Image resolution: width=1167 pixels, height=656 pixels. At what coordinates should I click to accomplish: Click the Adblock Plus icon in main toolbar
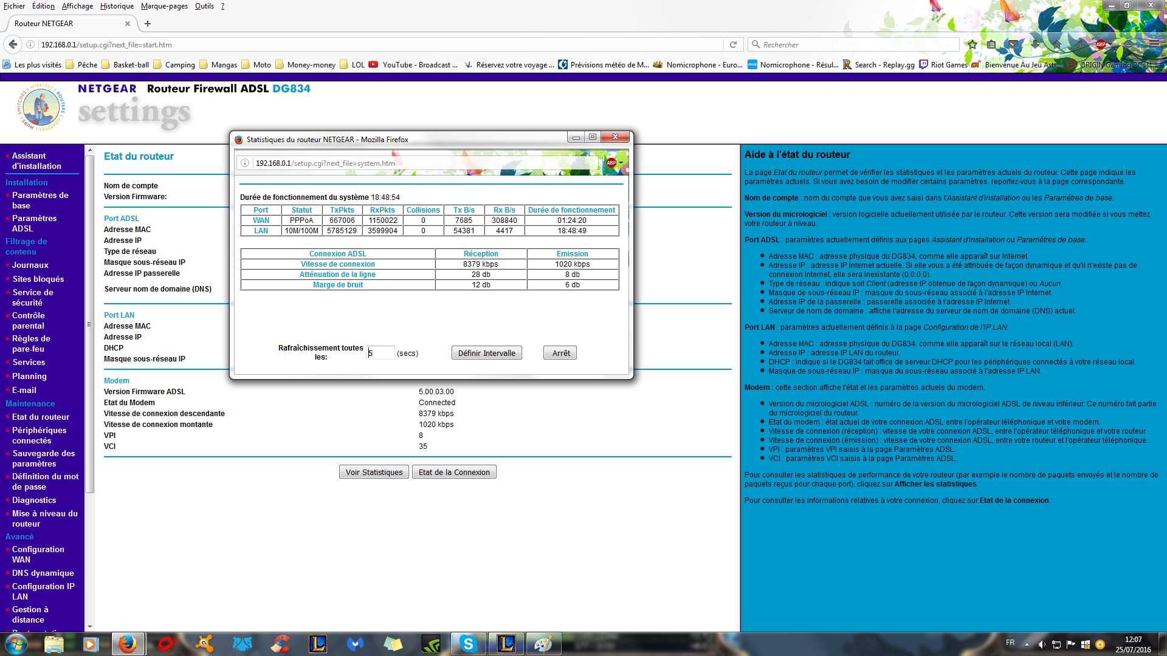(1100, 44)
